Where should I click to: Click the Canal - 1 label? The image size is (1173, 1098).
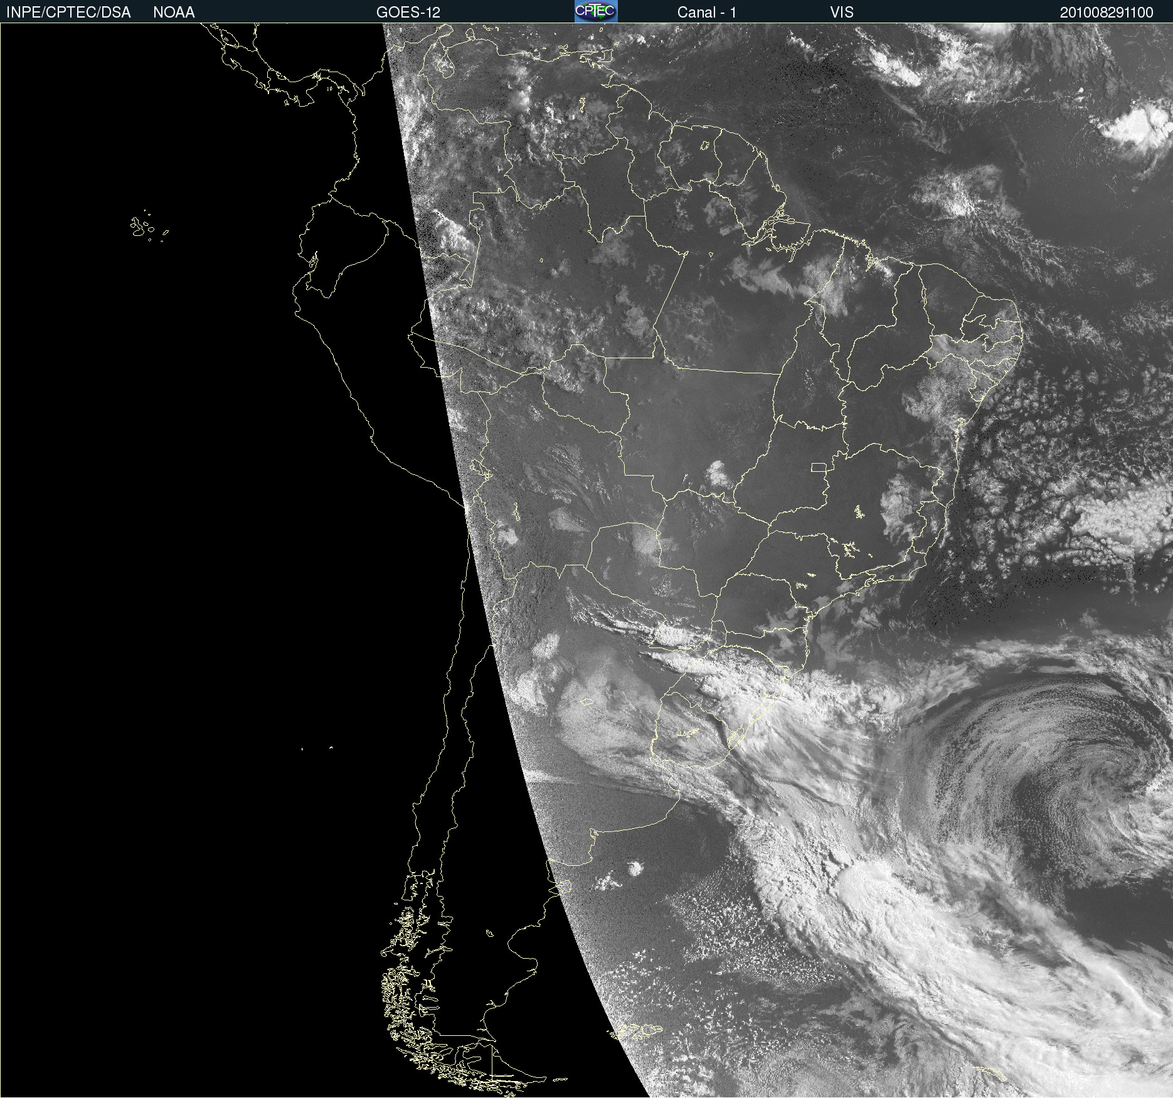coord(707,13)
